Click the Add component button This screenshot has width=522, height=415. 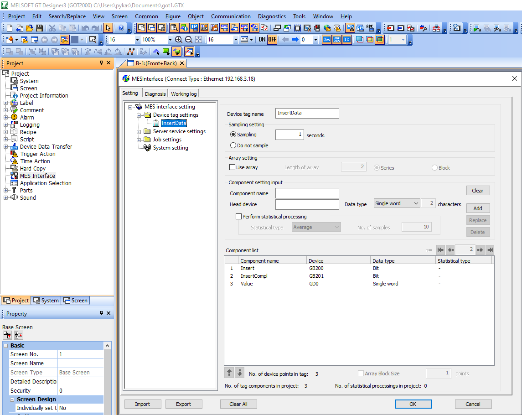(478, 208)
